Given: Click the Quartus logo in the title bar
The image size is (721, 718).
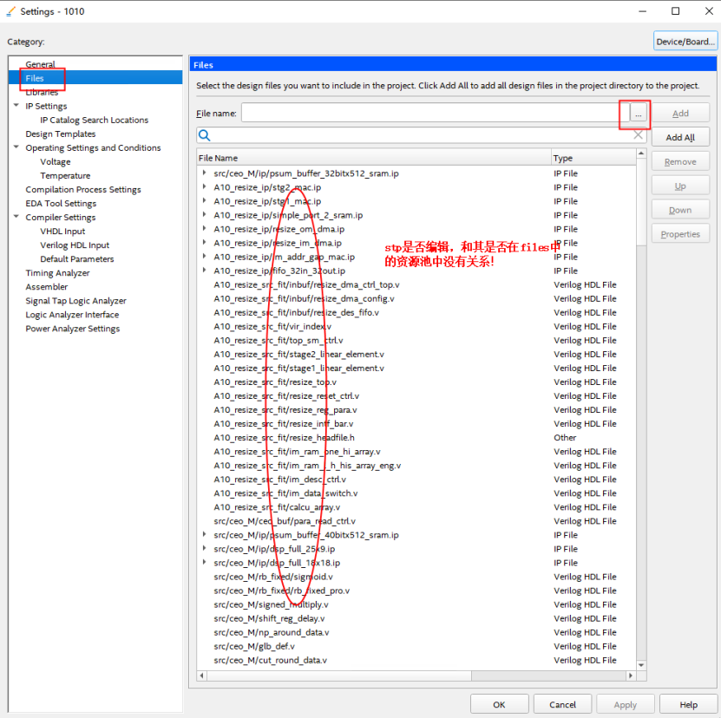Looking at the screenshot, I should [12, 10].
